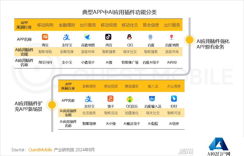This screenshot has width=244, height=156.
Task: Click the Baidu Input Method icon
Action: coord(152,98)
